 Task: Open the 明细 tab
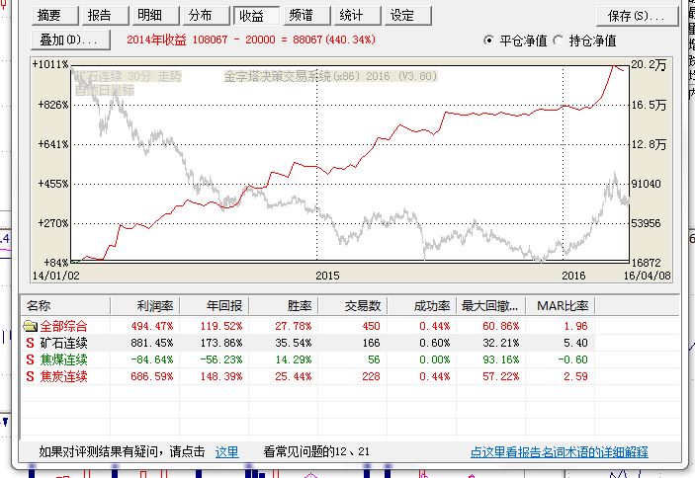tap(156, 16)
